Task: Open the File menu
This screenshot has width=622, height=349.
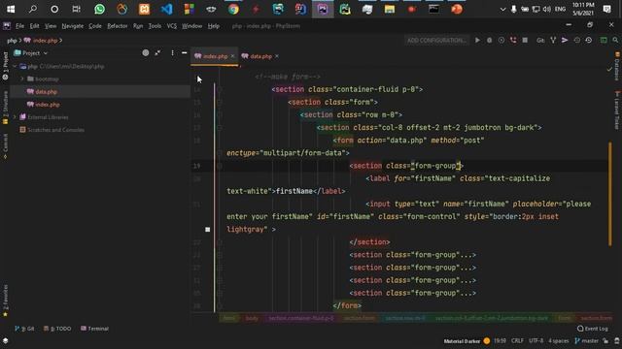Action: click(x=19, y=26)
